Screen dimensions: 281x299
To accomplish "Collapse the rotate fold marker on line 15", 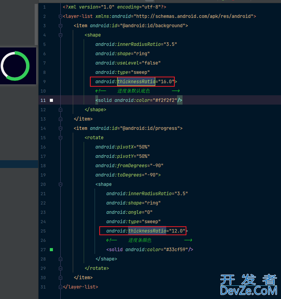I will click(60, 138).
